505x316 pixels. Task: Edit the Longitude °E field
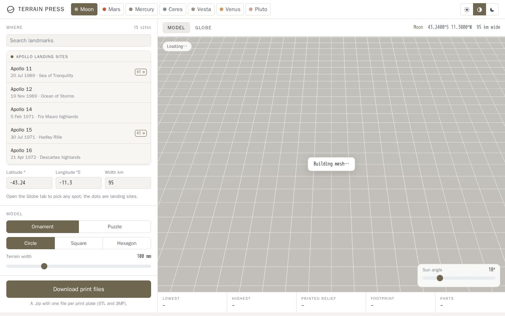(x=79, y=183)
